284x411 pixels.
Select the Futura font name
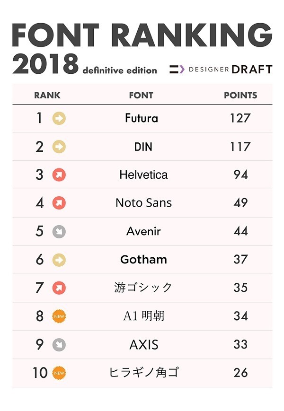pos(141,118)
